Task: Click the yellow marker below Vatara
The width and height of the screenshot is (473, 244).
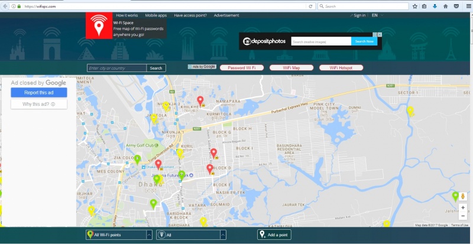Action: tap(203, 222)
